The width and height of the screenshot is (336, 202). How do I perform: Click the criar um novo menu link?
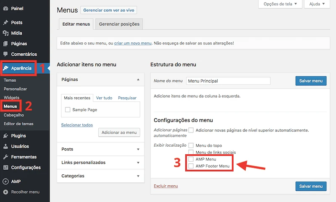pos(133,43)
